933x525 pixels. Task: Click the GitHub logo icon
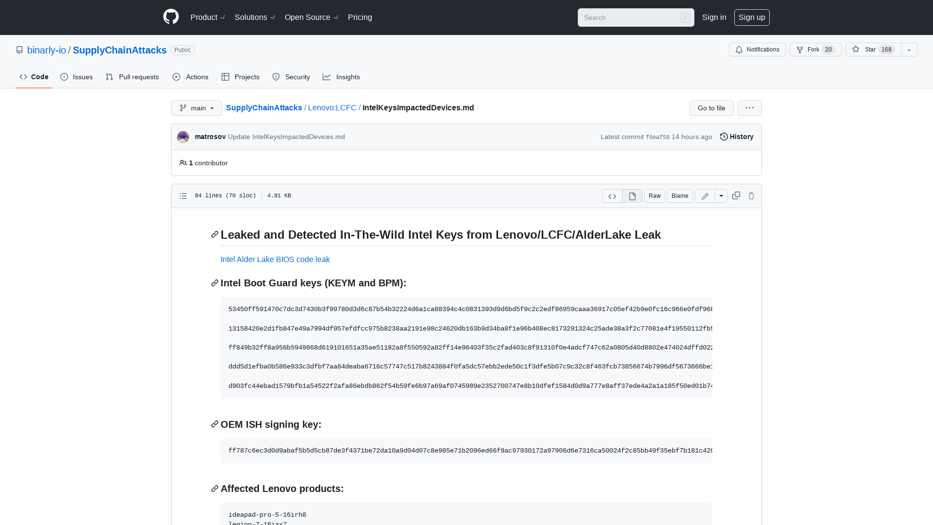coord(171,17)
